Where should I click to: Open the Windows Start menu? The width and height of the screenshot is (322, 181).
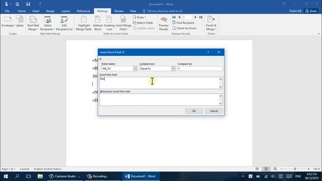pos(6,176)
